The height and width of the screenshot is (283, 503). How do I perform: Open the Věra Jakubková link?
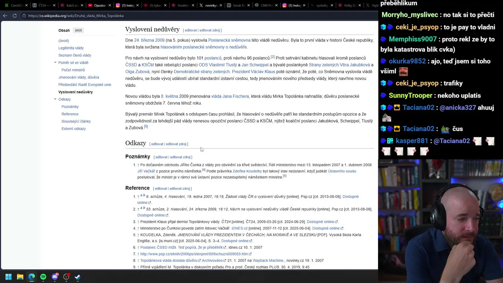click(x=355, y=65)
